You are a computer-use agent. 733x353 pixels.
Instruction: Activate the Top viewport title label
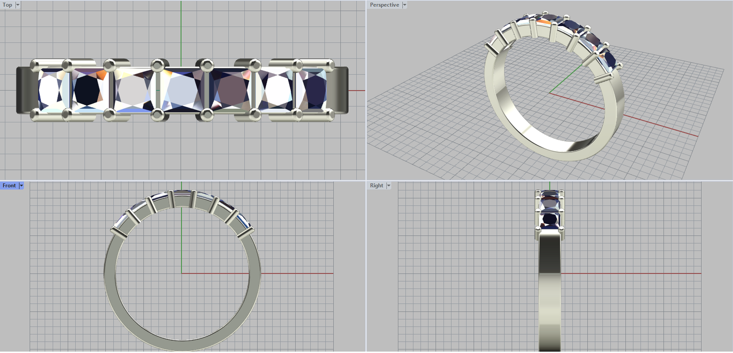[x=7, y=5]
